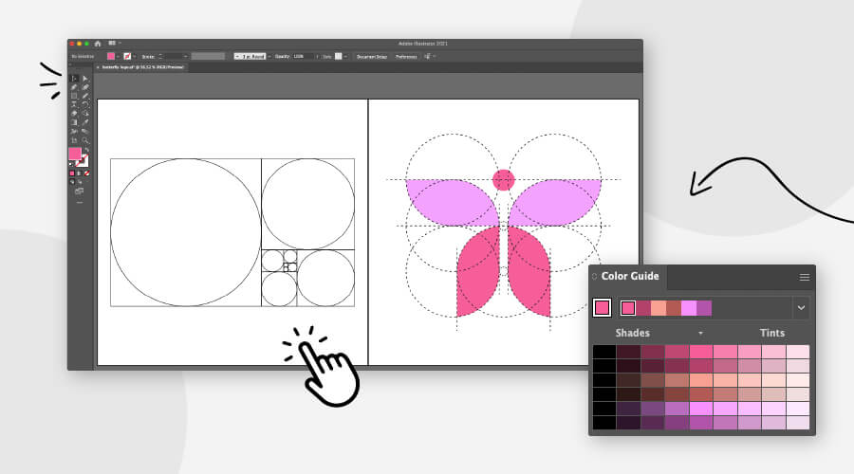Select the Selection tool in toolbar
The width and height of the screenshot is (854, 474).
[x=74, y=79]
